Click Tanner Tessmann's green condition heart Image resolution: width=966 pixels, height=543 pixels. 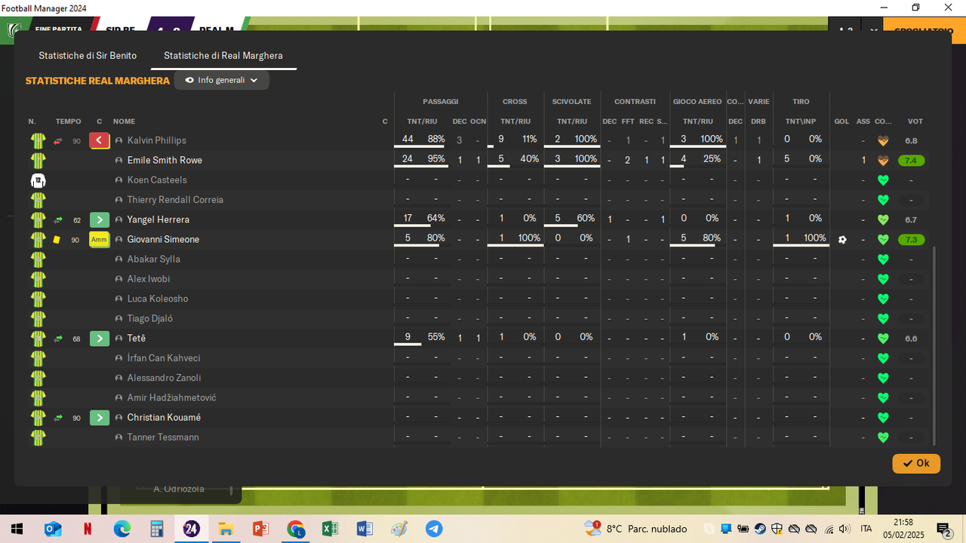[x=883, y=437]
